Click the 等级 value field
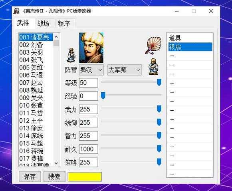232x191 pixels. (x=89, y=83)
